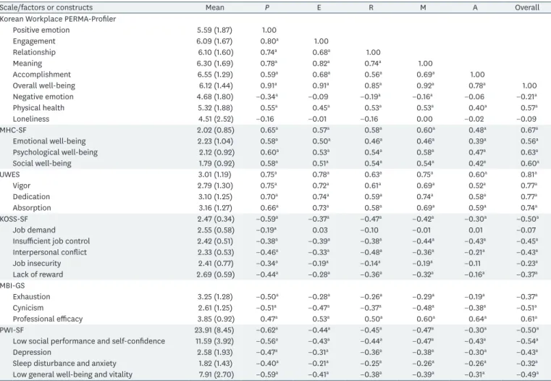Click the "A" column header
Image resolution: width=551 pixels, height=381 pixels.
[475, 7]
